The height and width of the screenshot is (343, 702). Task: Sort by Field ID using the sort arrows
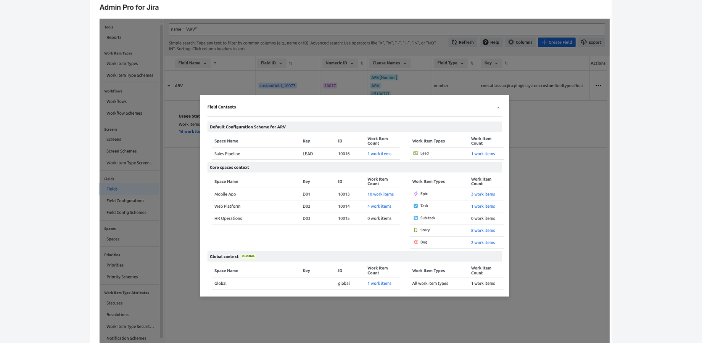(290, 63)
